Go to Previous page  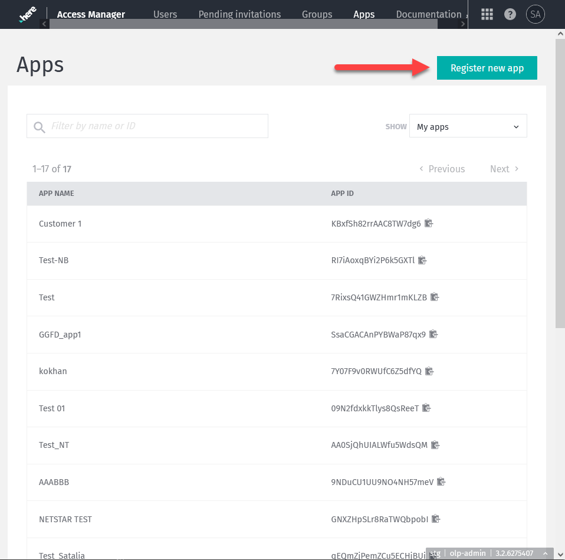click(442, 169)
